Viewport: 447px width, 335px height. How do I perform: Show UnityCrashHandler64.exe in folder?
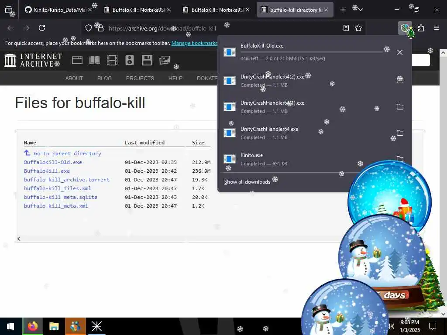coord(400,133)
